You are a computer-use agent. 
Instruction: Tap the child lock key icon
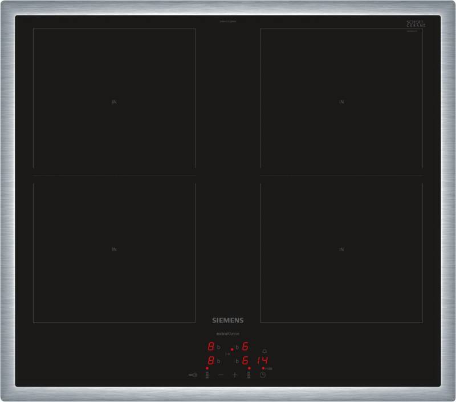(193, 375)
